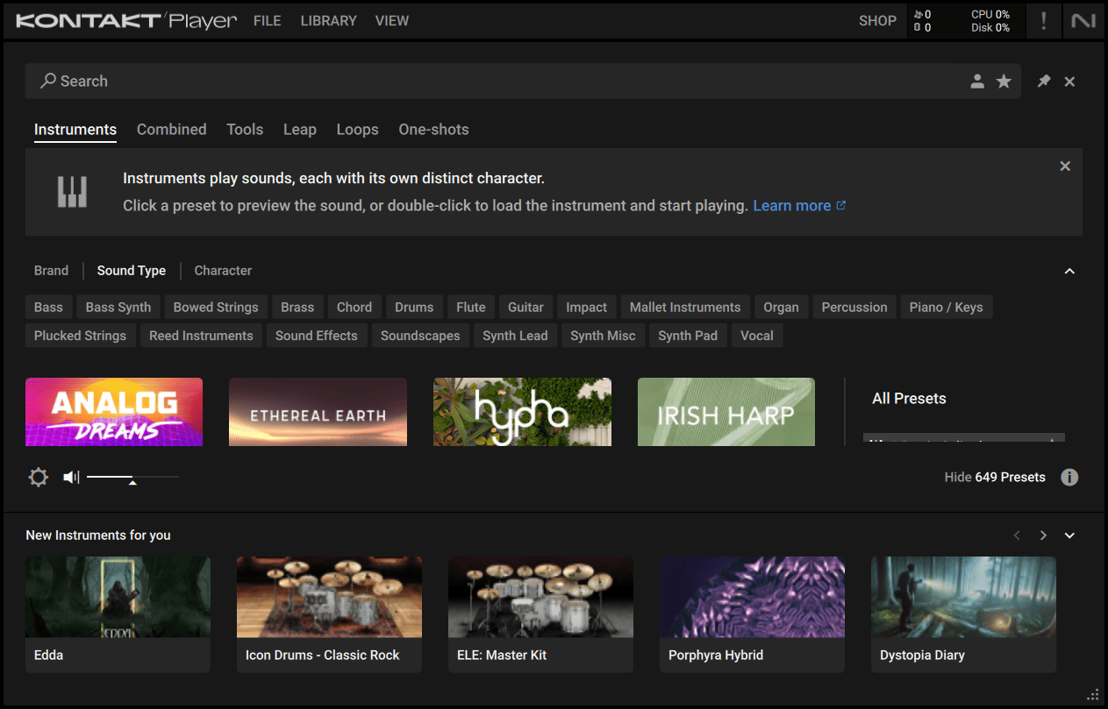Toggle the preview speaker icon
Screen dimensions: 1108x709
point(71,478)
